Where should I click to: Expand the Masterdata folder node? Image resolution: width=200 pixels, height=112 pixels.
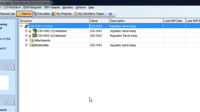pos(26,45)
